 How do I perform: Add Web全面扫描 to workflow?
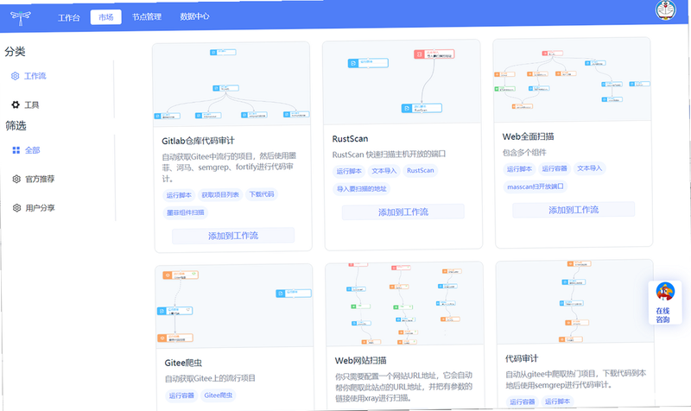point(574,210)
